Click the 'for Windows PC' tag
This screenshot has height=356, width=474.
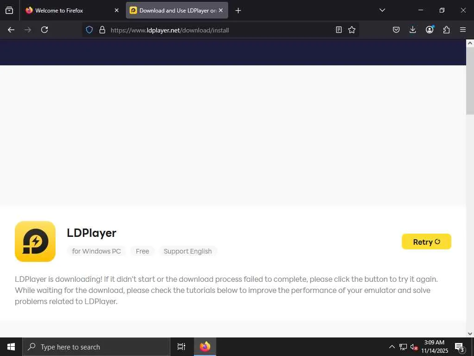[96, 251]
